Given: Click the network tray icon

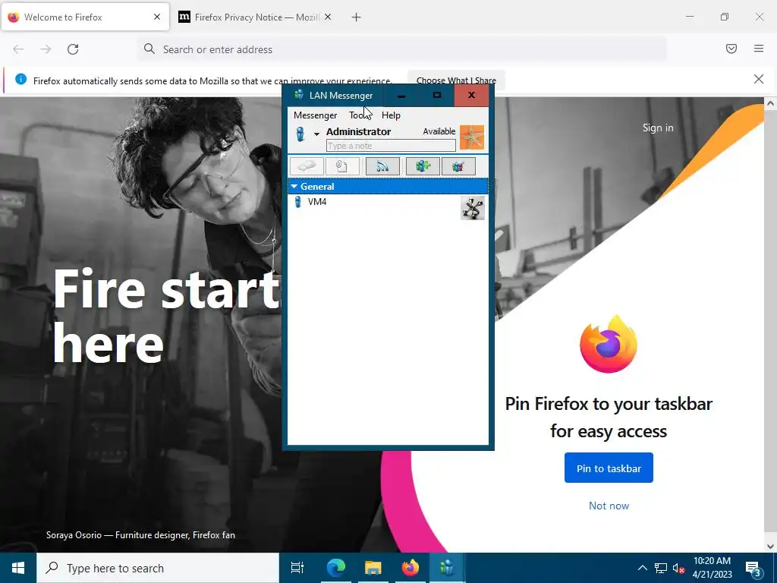Looking at the screenshot, I should coord(661,568).
